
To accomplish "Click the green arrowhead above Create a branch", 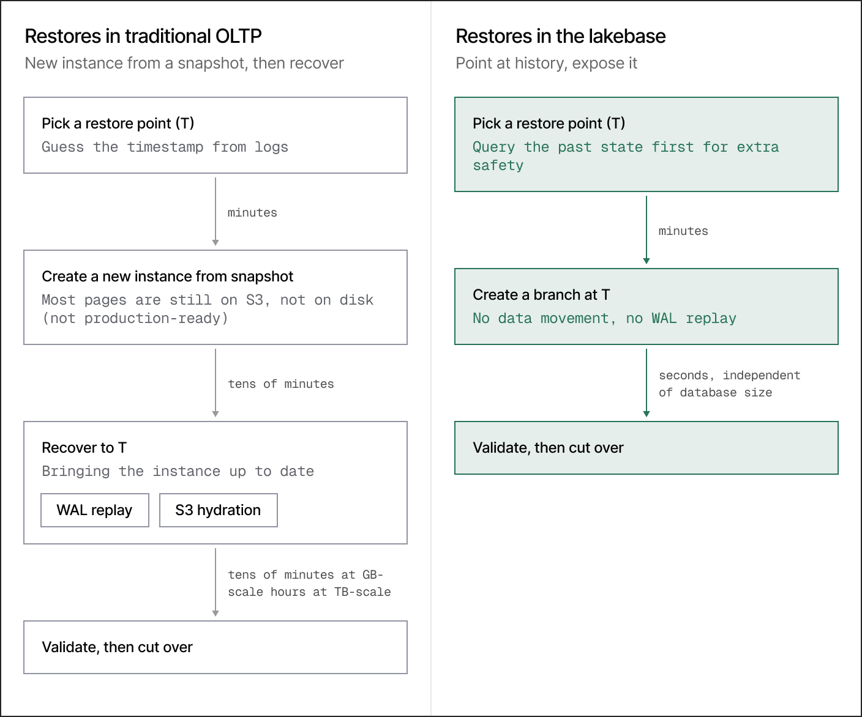I will coord(646,261).
